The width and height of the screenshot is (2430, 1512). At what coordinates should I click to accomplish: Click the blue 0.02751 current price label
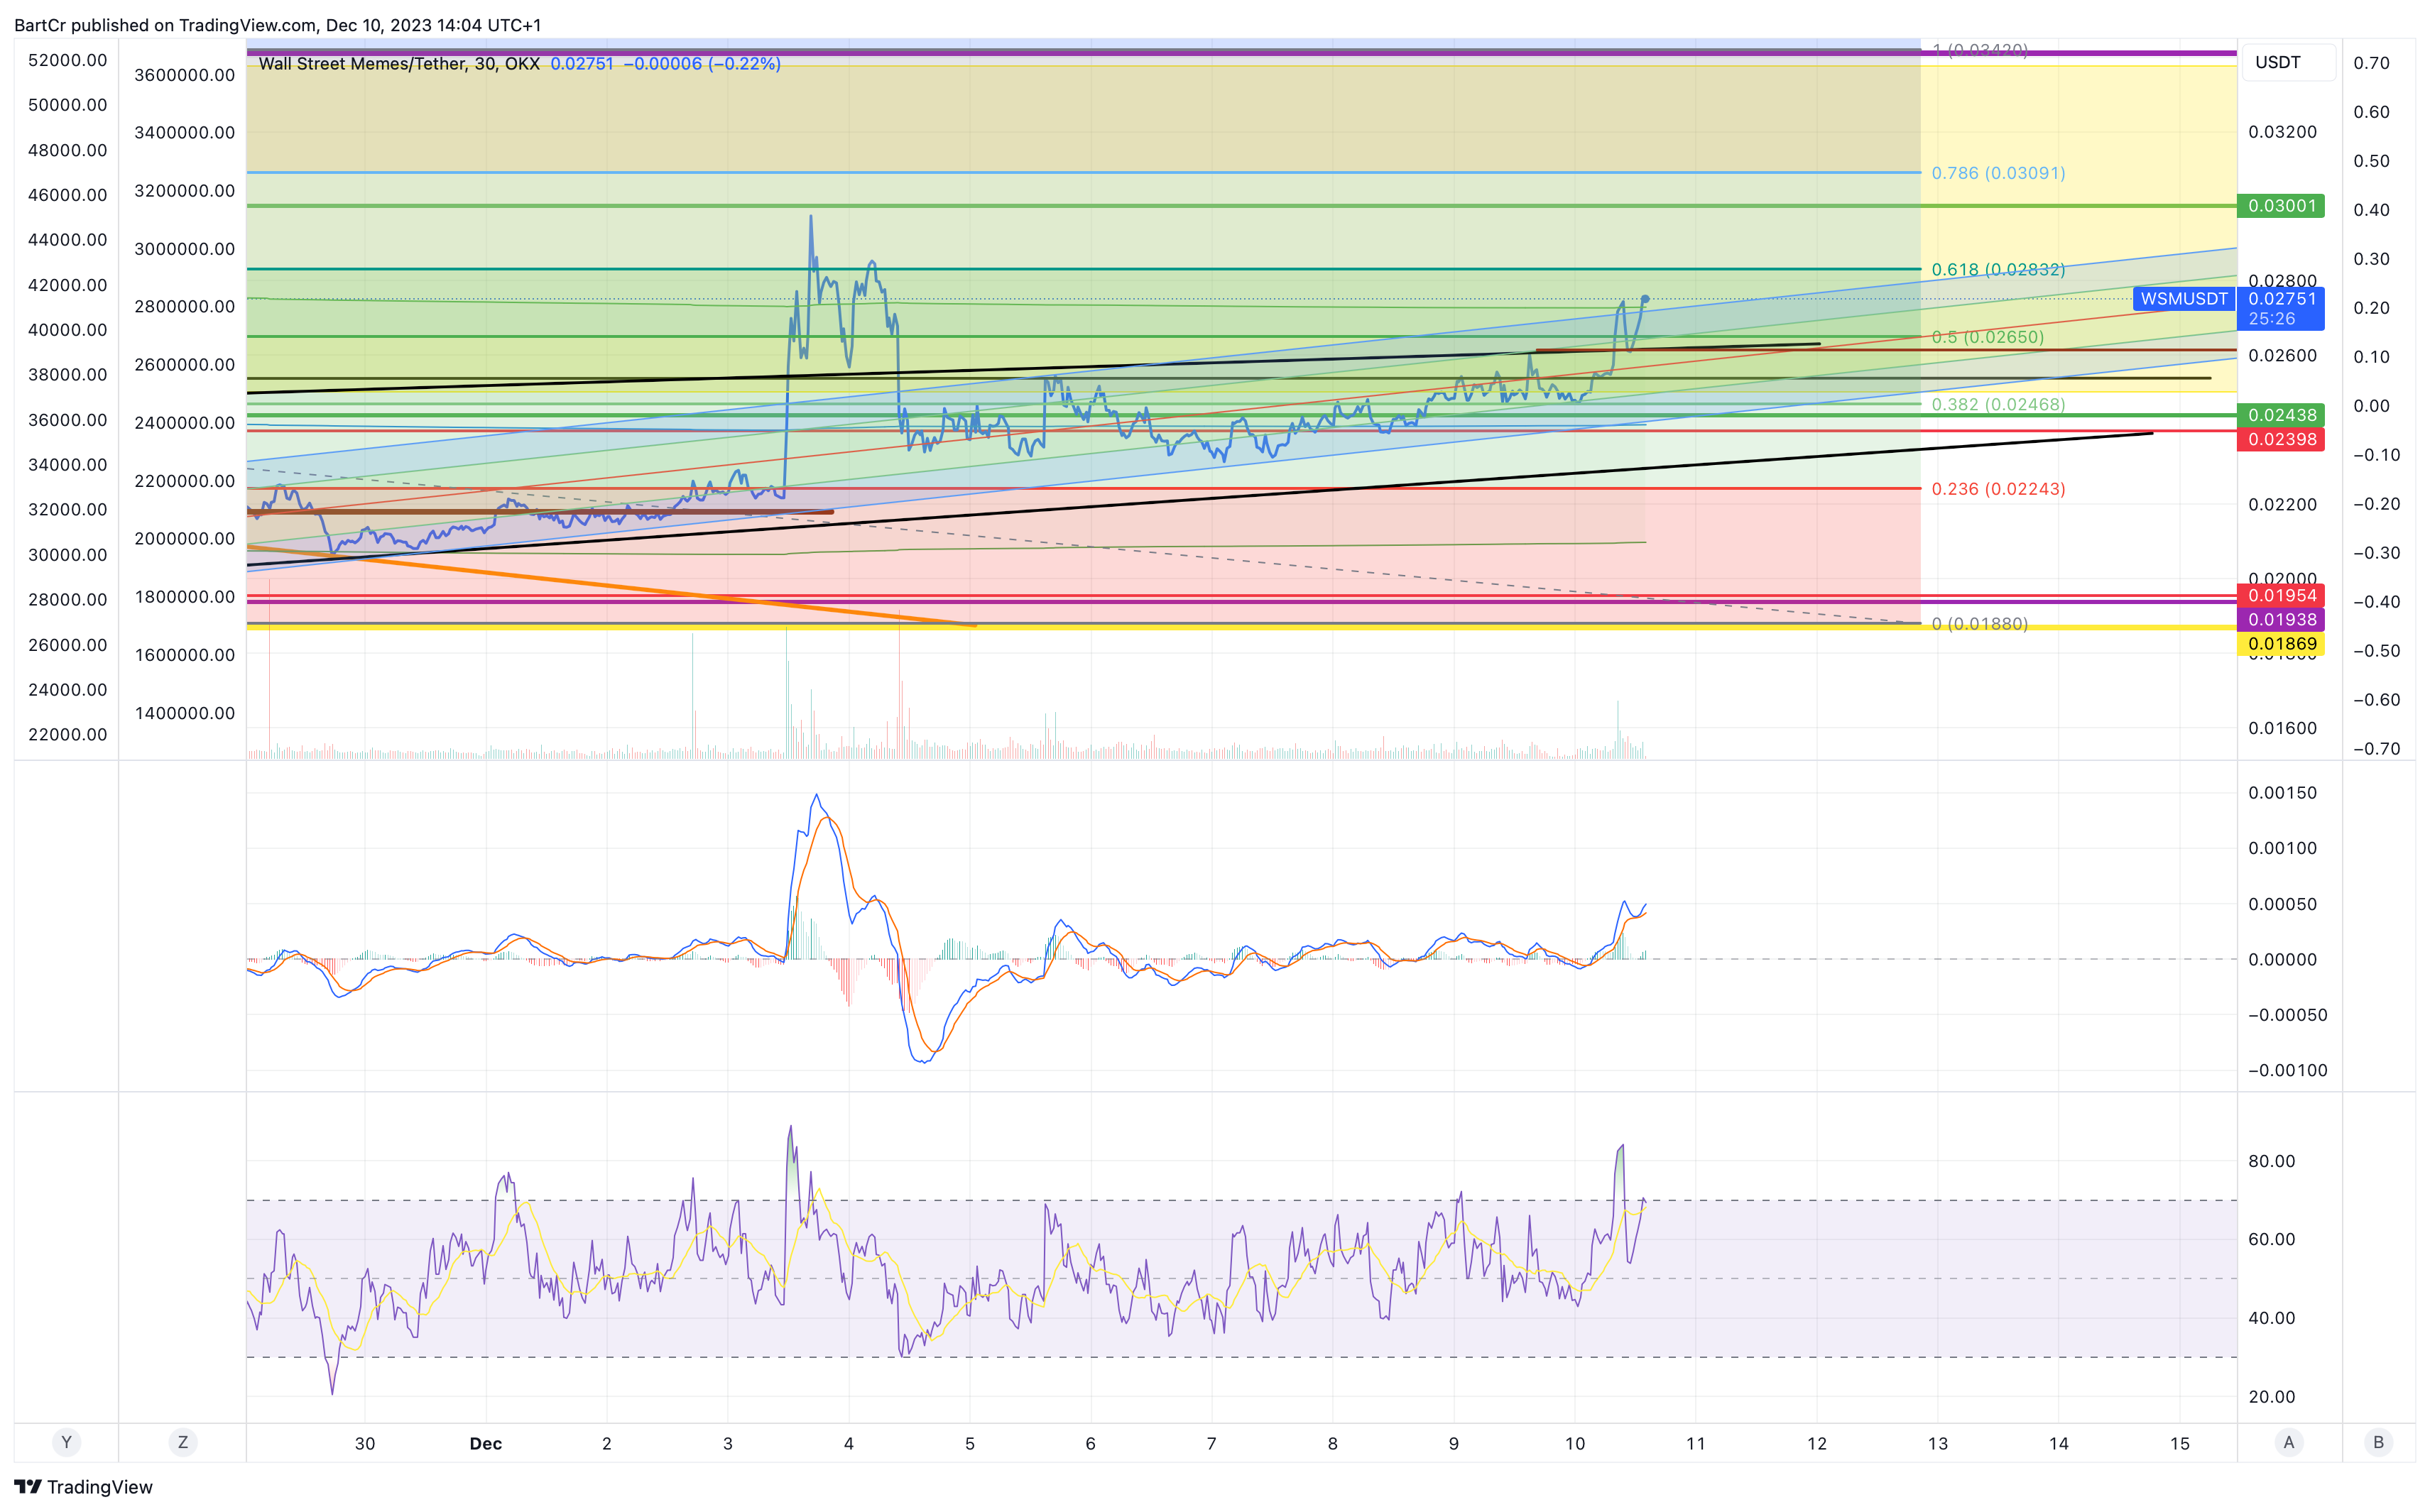[2282, 299]
